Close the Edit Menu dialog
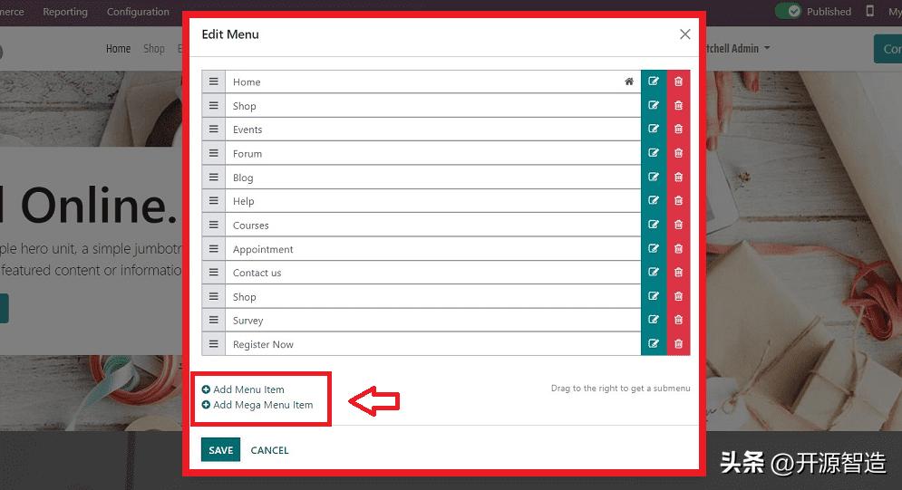The image size is (902, 490). [x=684, y=34]
